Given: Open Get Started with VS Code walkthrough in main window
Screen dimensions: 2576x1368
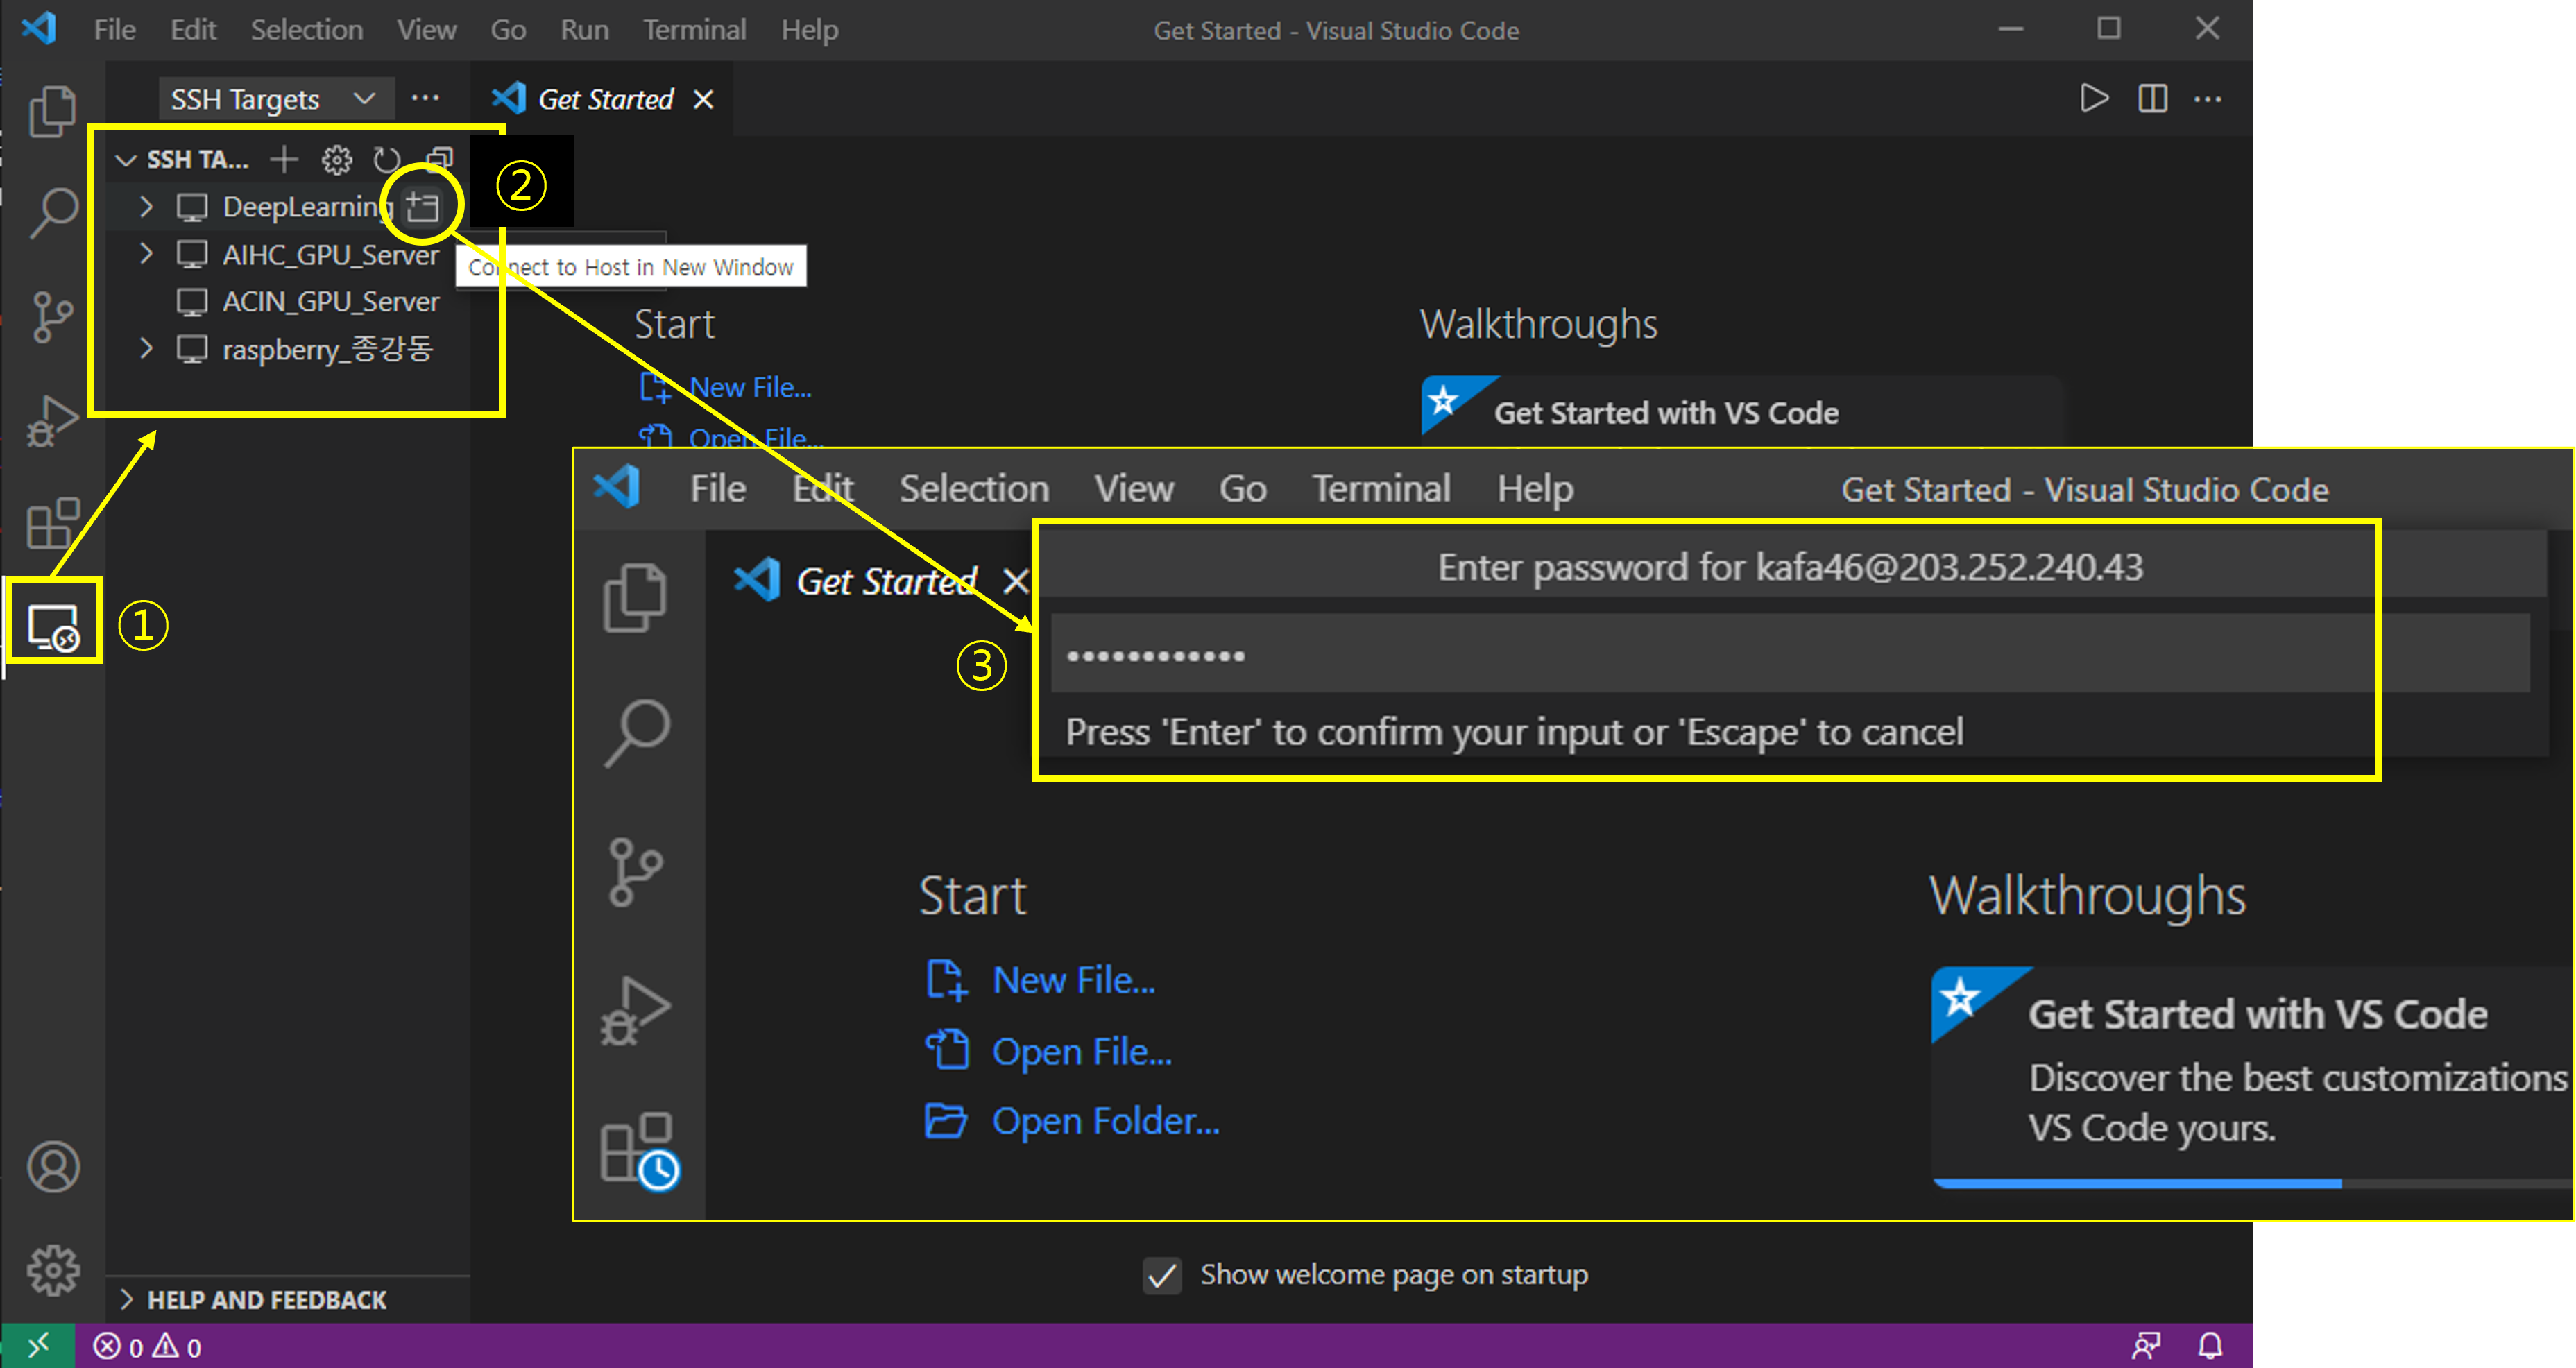Looking at the screenshot, I should click(x=1742, y=412).
